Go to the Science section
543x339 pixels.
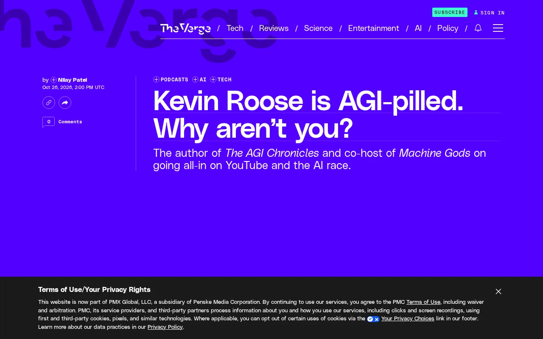click(318, 28)
